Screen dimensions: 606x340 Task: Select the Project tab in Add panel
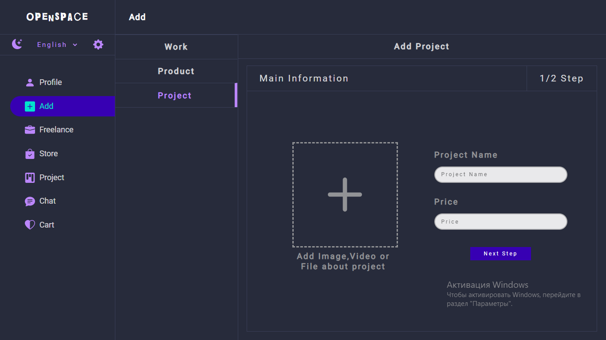pyautogui.click(x=176, y=95)
